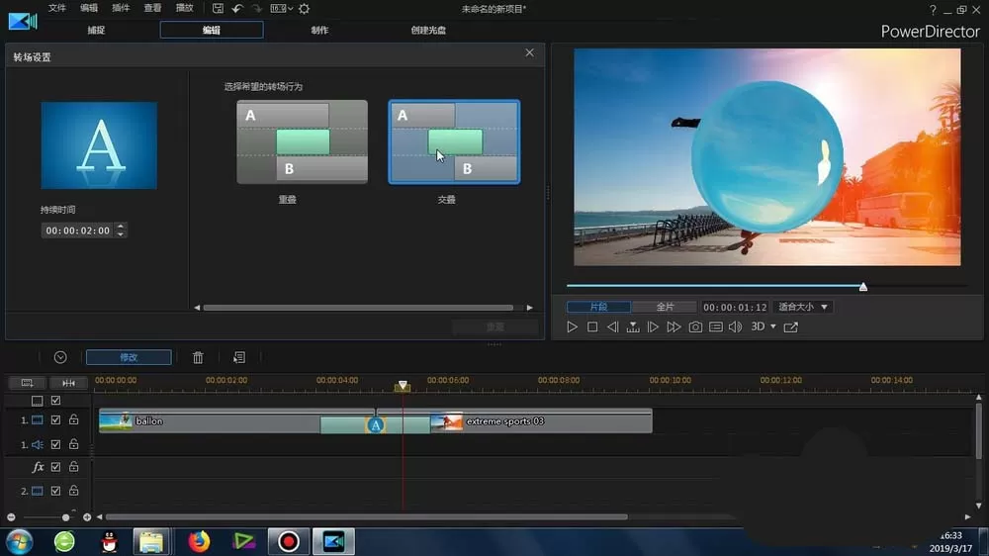The width and height of the screenshot is (989, 556).
Task: Click the save project icon in top toolbar
Action: (218, 8)
